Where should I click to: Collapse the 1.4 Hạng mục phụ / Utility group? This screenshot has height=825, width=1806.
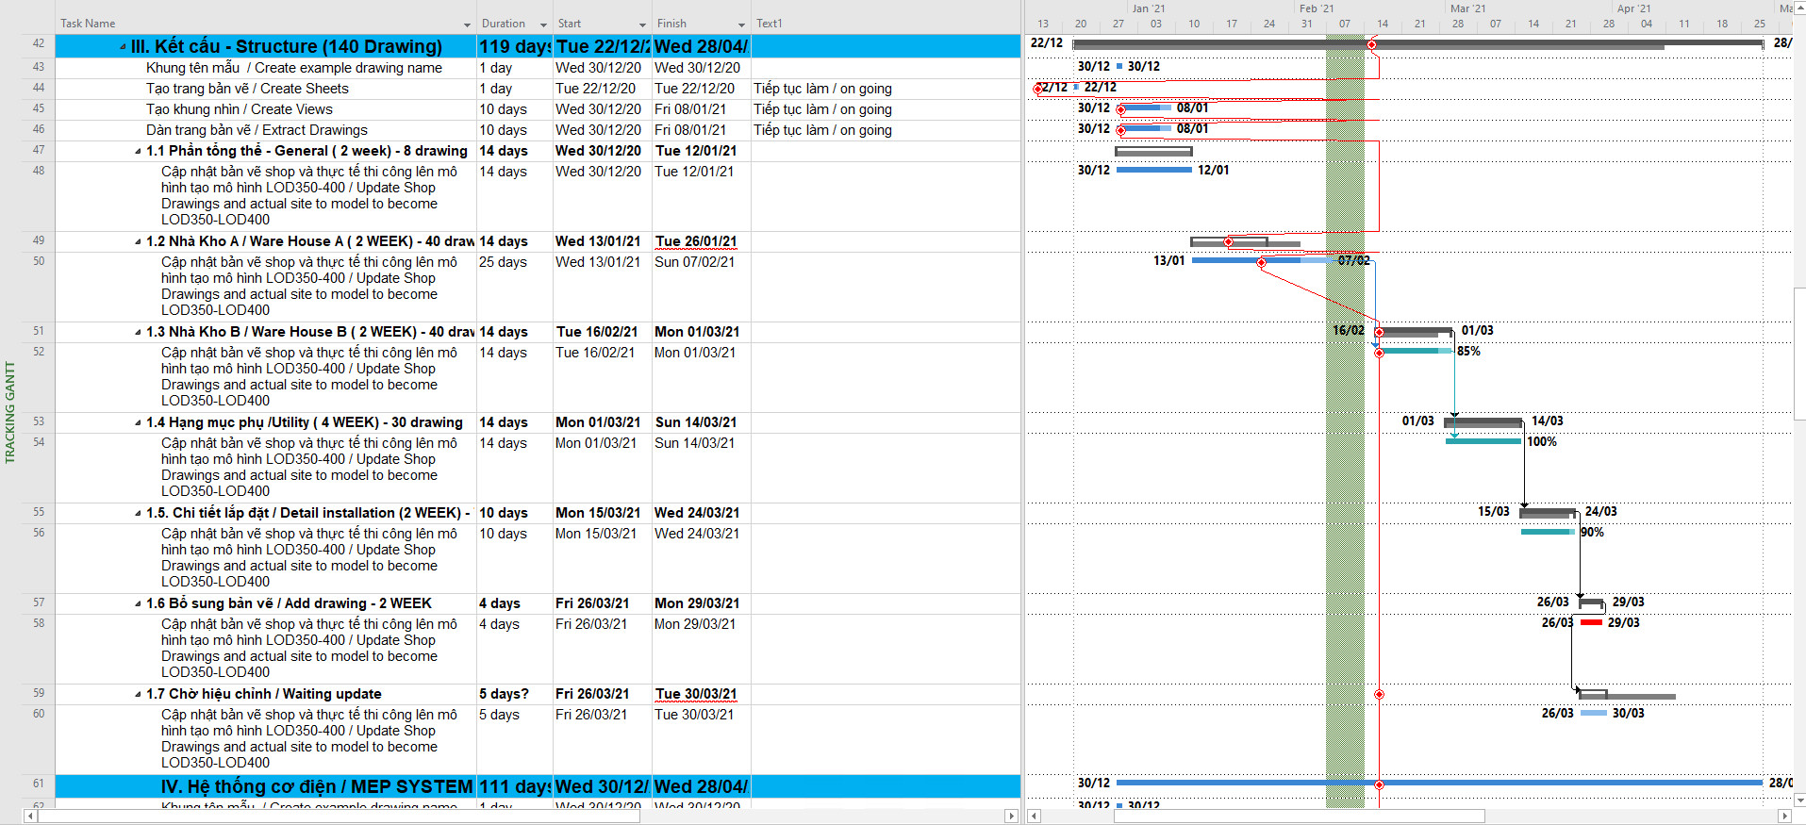tap(138, 423)
